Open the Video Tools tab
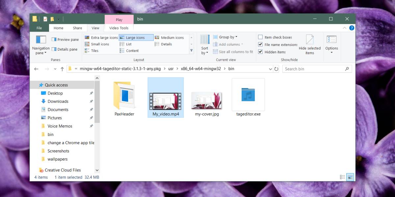The width and height of the screenshot is (395, 197). point(119,28)
